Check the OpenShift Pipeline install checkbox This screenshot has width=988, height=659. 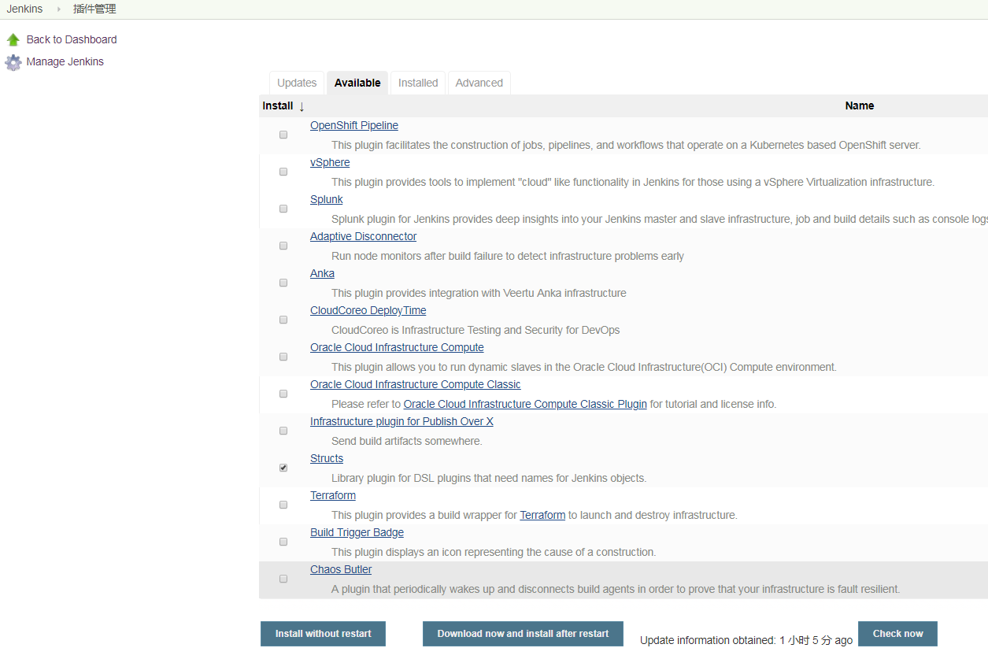point(283,135)
